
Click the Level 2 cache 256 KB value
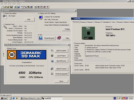(87, 70)
